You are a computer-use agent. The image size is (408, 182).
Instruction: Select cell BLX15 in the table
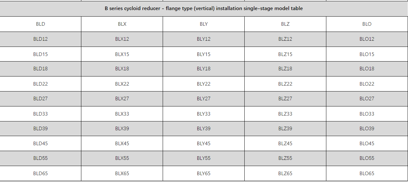click(122, 54)
